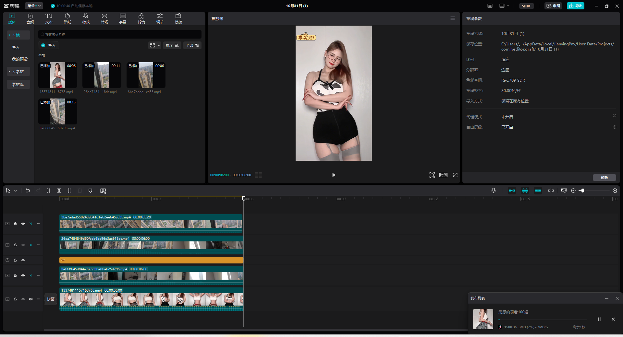Image resolution: width=623 pixels, height=337 pixels.
Task: Undo the last edit in timeline toolbar
Action: tap(28, 191)
